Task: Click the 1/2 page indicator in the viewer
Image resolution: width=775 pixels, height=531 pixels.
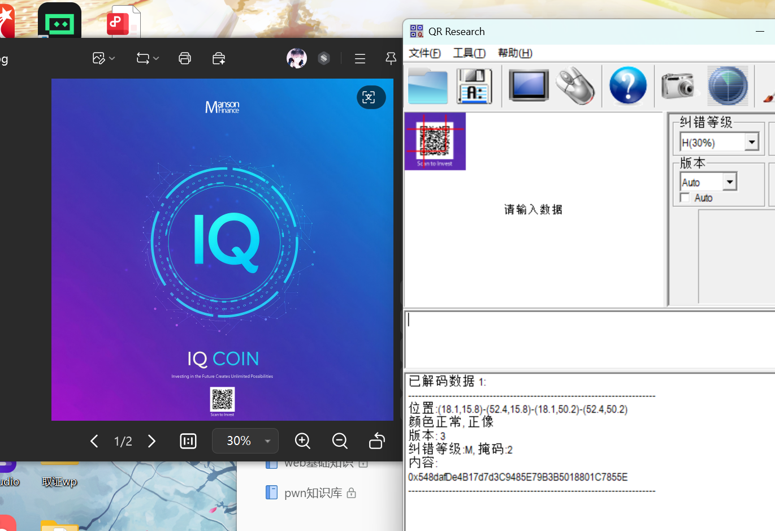Action: coord(123,441)
